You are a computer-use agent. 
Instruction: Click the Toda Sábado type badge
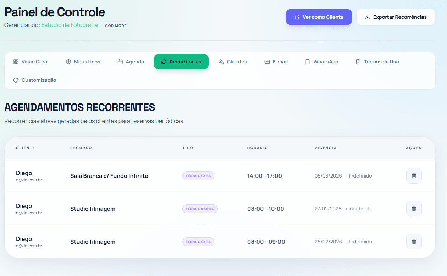pos(200,209)
